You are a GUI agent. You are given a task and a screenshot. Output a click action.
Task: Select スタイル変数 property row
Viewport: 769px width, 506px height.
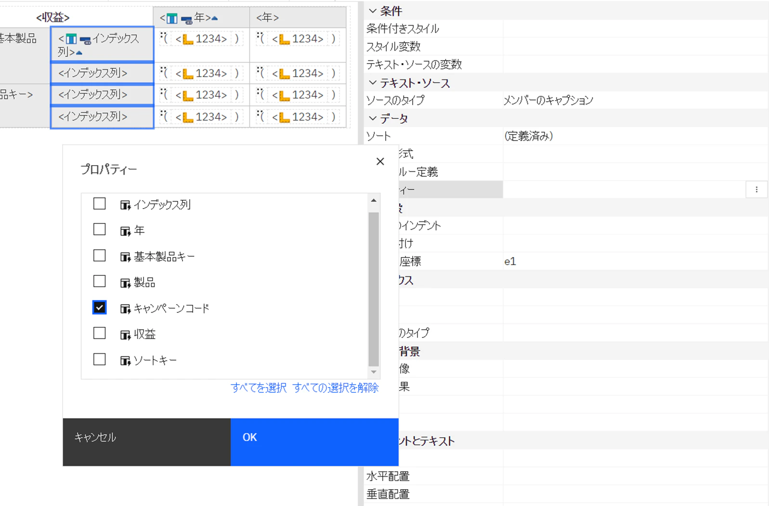pos(567,47)
